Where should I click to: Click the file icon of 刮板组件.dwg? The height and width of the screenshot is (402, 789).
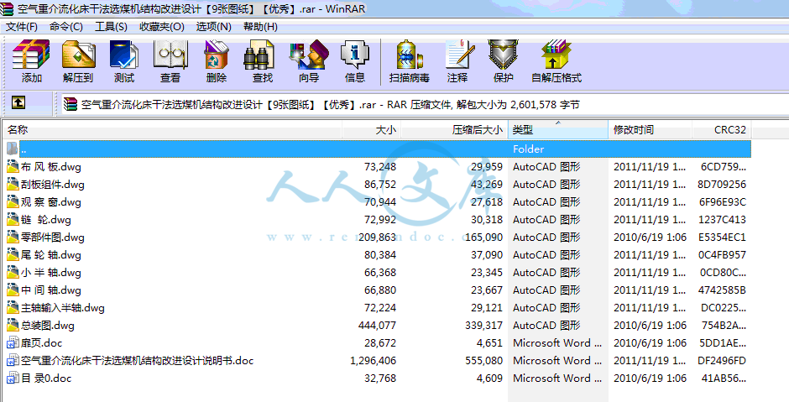pos(13,184)
